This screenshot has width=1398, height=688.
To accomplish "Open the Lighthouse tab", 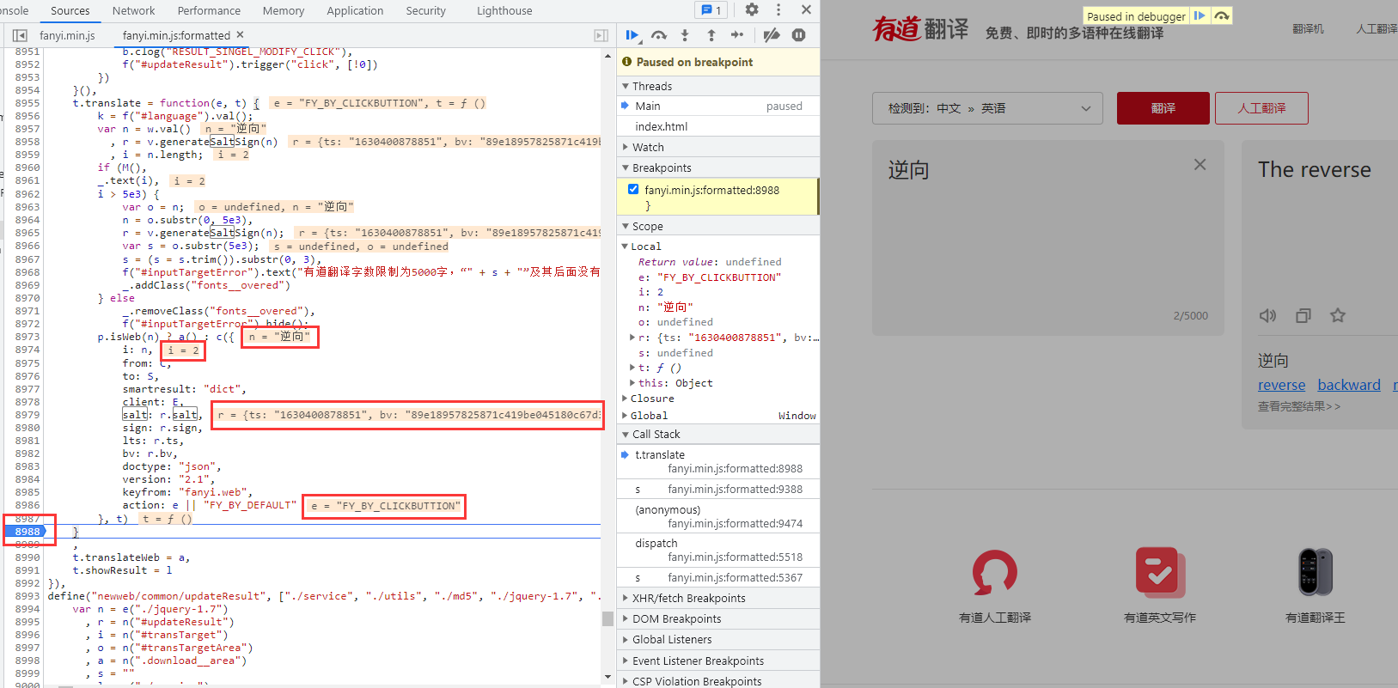I will [504, 11].
